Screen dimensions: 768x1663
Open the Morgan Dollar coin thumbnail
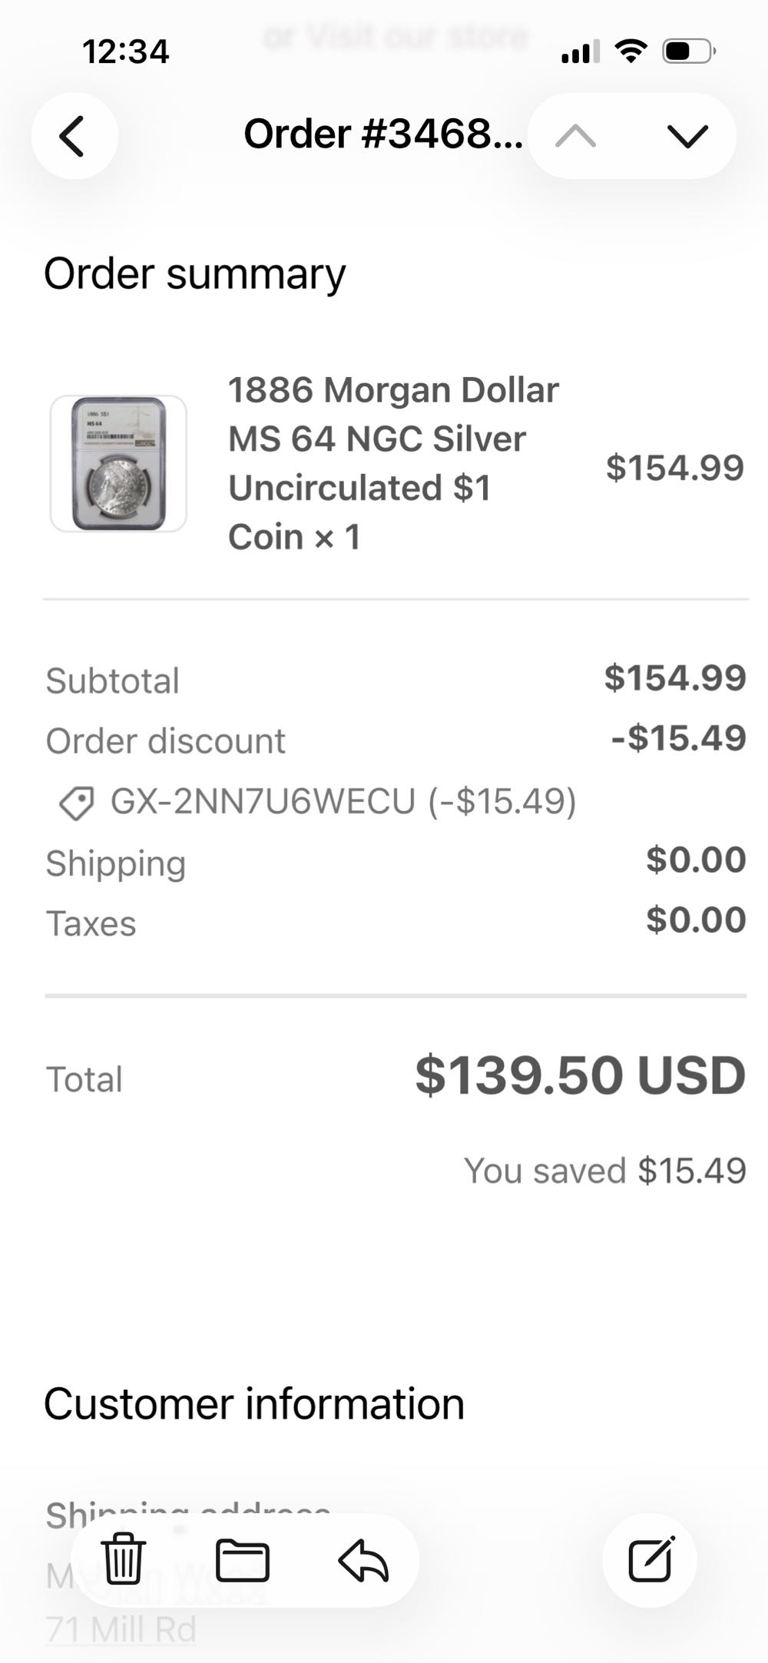point(118,463)
